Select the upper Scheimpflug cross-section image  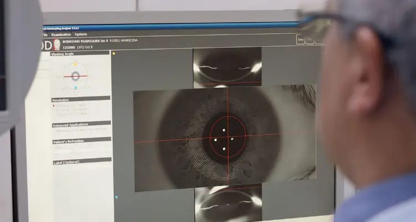tap(227, 68)
